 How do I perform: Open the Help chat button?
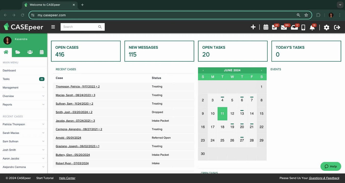pyautogui.click(x=331, y=166)
